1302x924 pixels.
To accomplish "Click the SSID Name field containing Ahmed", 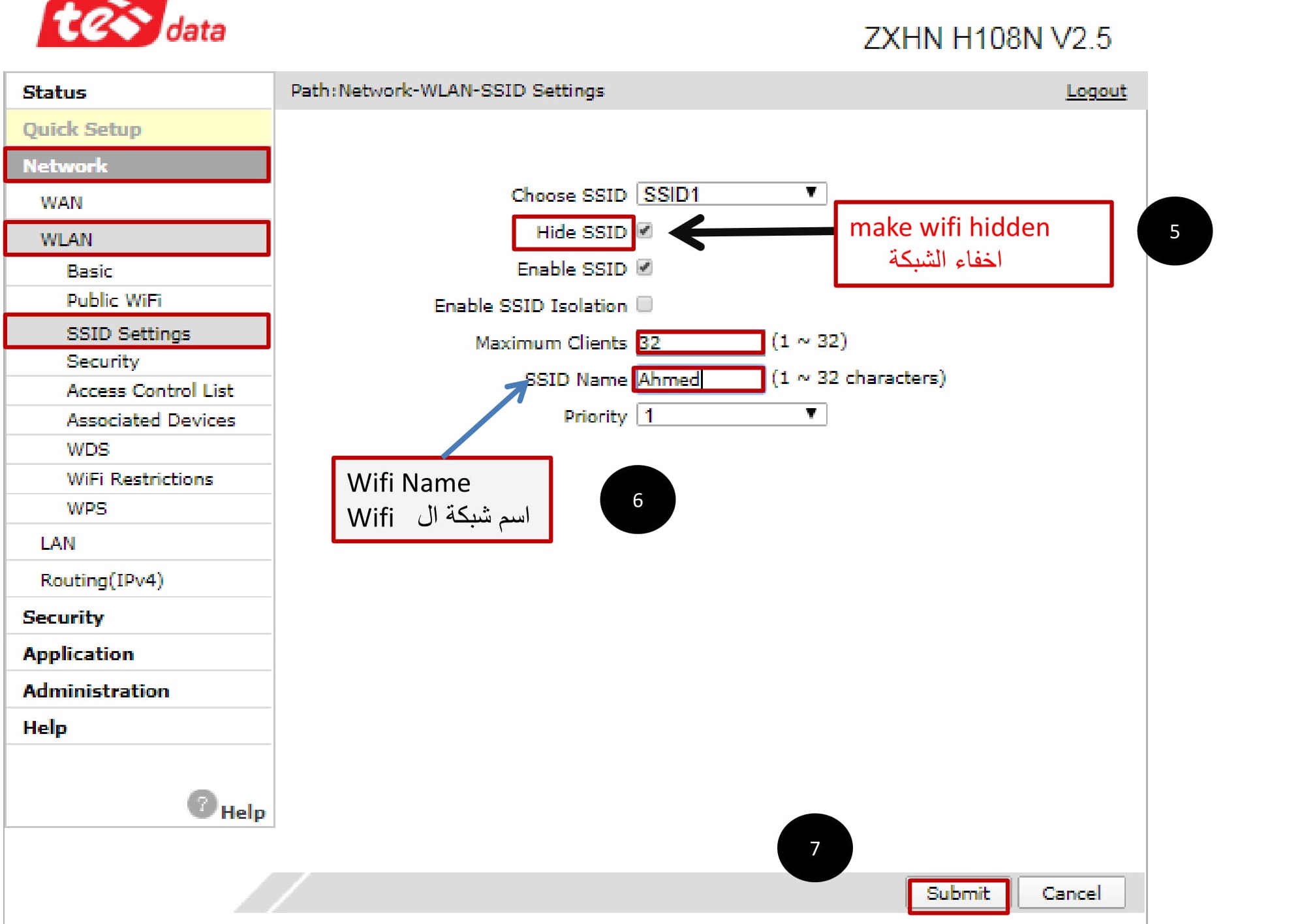I will (x=699, y=379).
